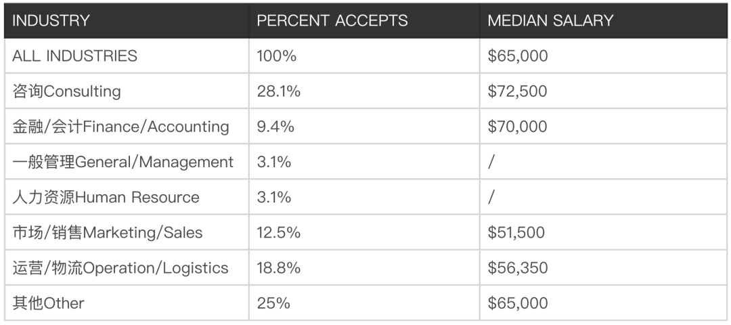Select the 12.5% percent accepts cell

(278, 233)
